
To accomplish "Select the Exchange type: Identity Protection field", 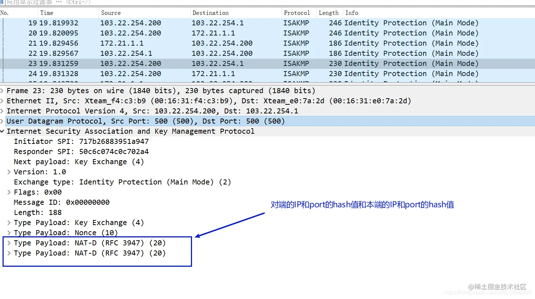I will pos(122,182).
